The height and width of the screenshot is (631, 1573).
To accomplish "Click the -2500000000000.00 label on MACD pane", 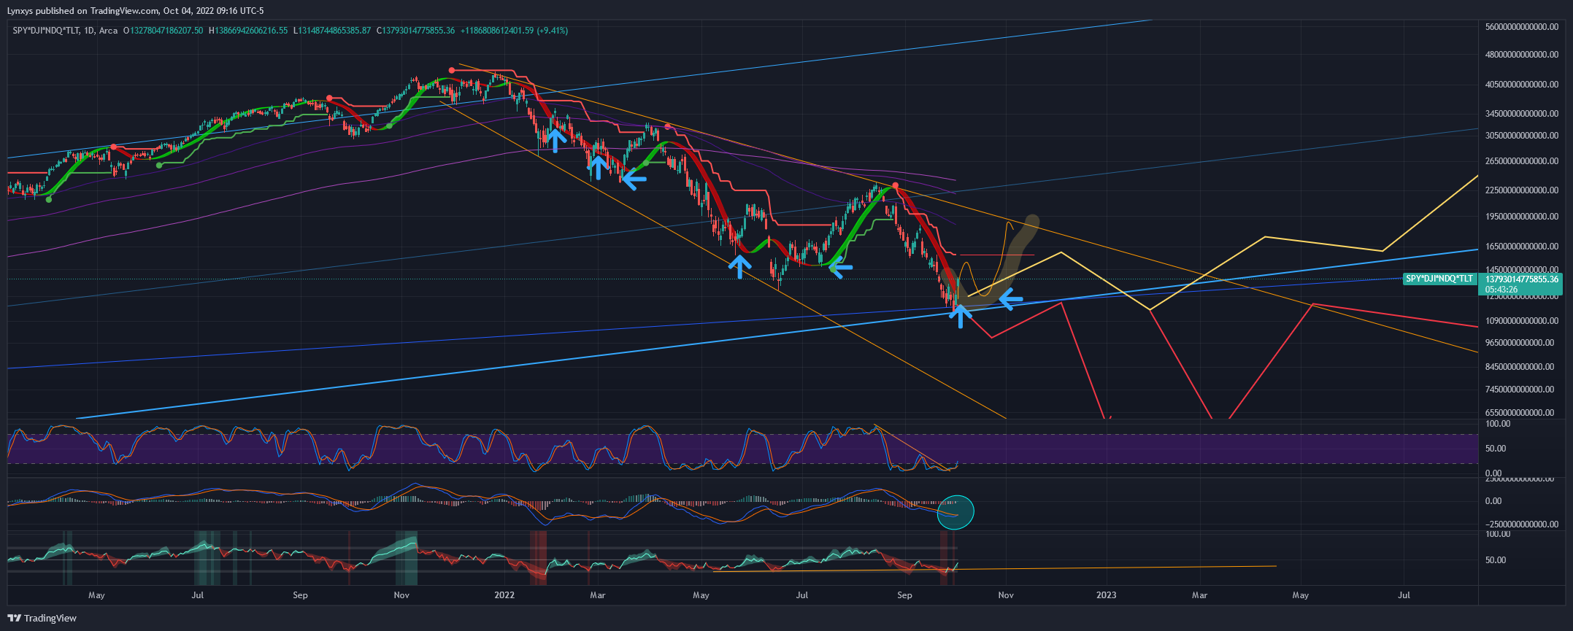I will (x=1522, y=524).
